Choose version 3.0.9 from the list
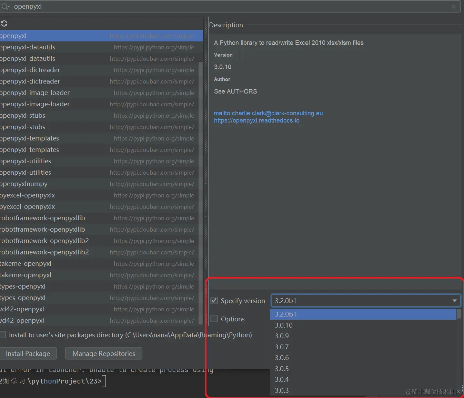Screen dimensions: 464x398 pos(363,336)
